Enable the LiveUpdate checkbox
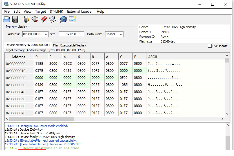 (x=210, y=46)
